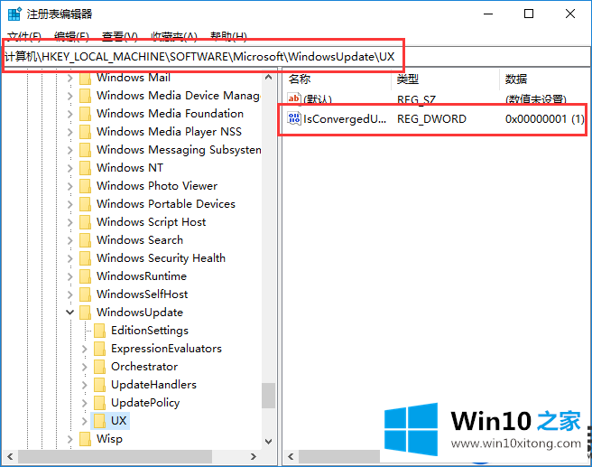Select the Windows Security Health folder icon
Image resolution: width=592 pixels, height=467 pixels.
point(86,258)
